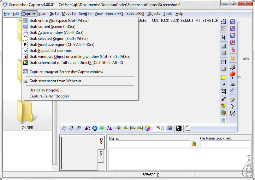
Task: Click the drop shadow square icon
Action: pyautogui.click(x=223, y=69)
